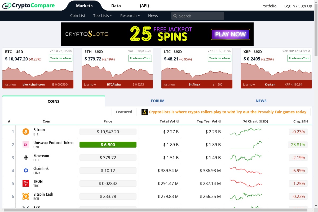Open Bitcoin Cash 7d chart sparkline
This screenshot has width=318, height=212.
[x=246, y=196]
